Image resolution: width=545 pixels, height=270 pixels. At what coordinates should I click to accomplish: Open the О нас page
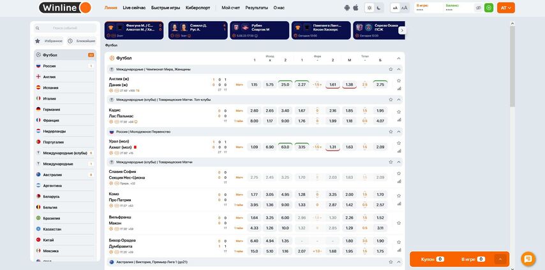tap(279, 8)
